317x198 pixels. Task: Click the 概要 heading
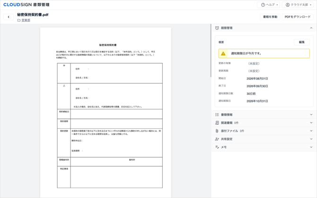tap(221, 42)
